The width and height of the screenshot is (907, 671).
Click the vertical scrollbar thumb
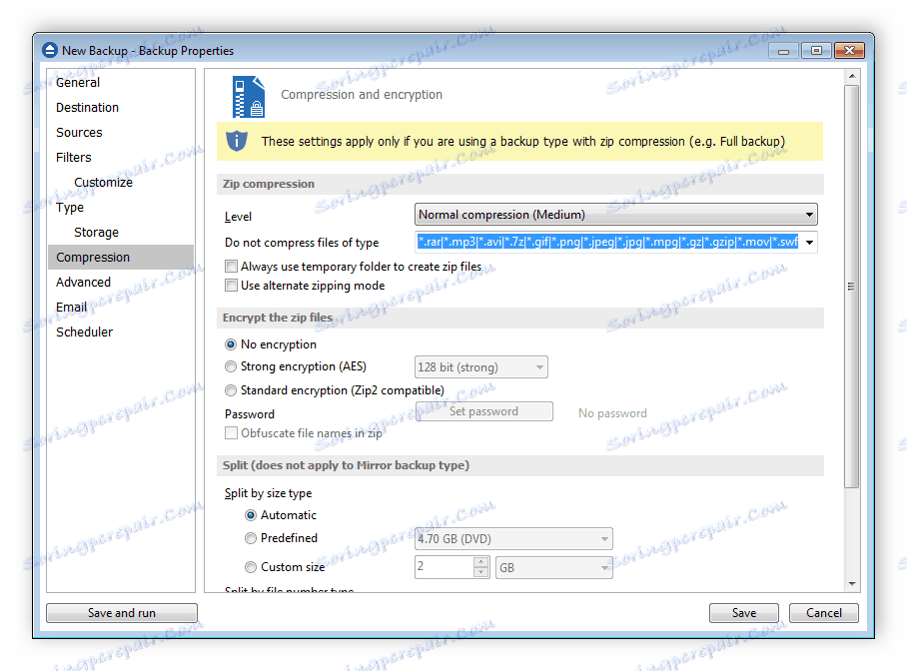pyautogui.click(x=851, y=287)
